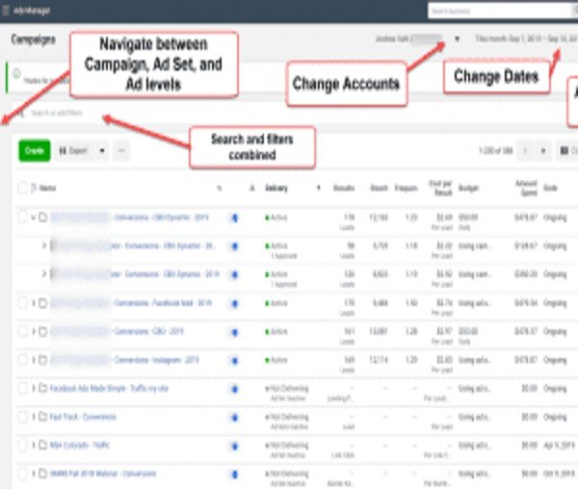This screenshot has width=578, height=489.
Task: Click the magnifier icon in filter bar
Action: coord(20,113)
